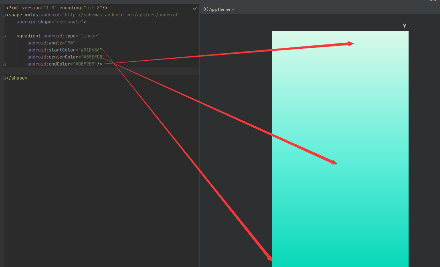This screenshot has height=267, width=440.
Task: Click the <shape opening tag name
Action: (14, 15)
